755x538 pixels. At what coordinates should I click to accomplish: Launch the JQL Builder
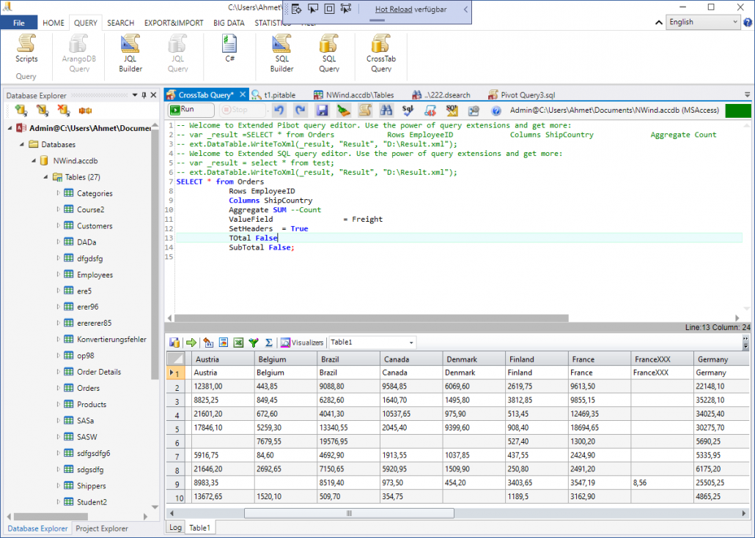130,53
